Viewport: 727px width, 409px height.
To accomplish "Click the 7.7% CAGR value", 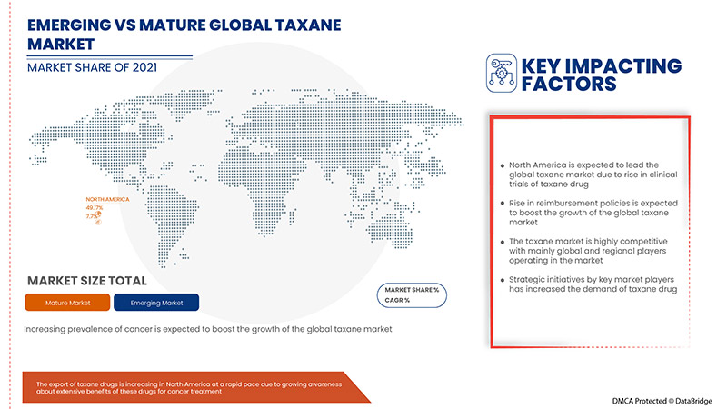I will pos(92,216).
